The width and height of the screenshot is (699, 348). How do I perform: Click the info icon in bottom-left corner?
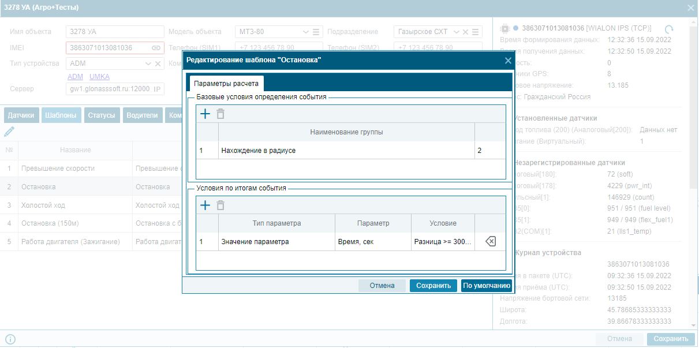pos(10,339)
